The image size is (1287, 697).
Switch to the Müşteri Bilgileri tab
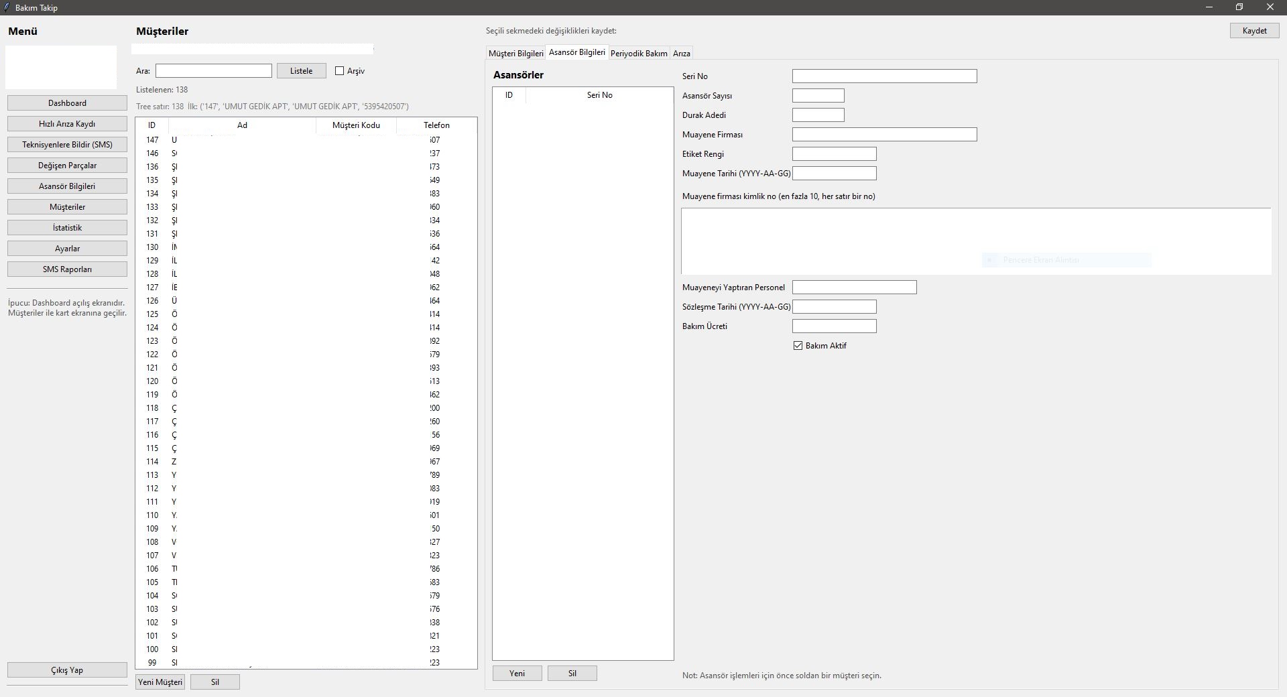(515, 54)
